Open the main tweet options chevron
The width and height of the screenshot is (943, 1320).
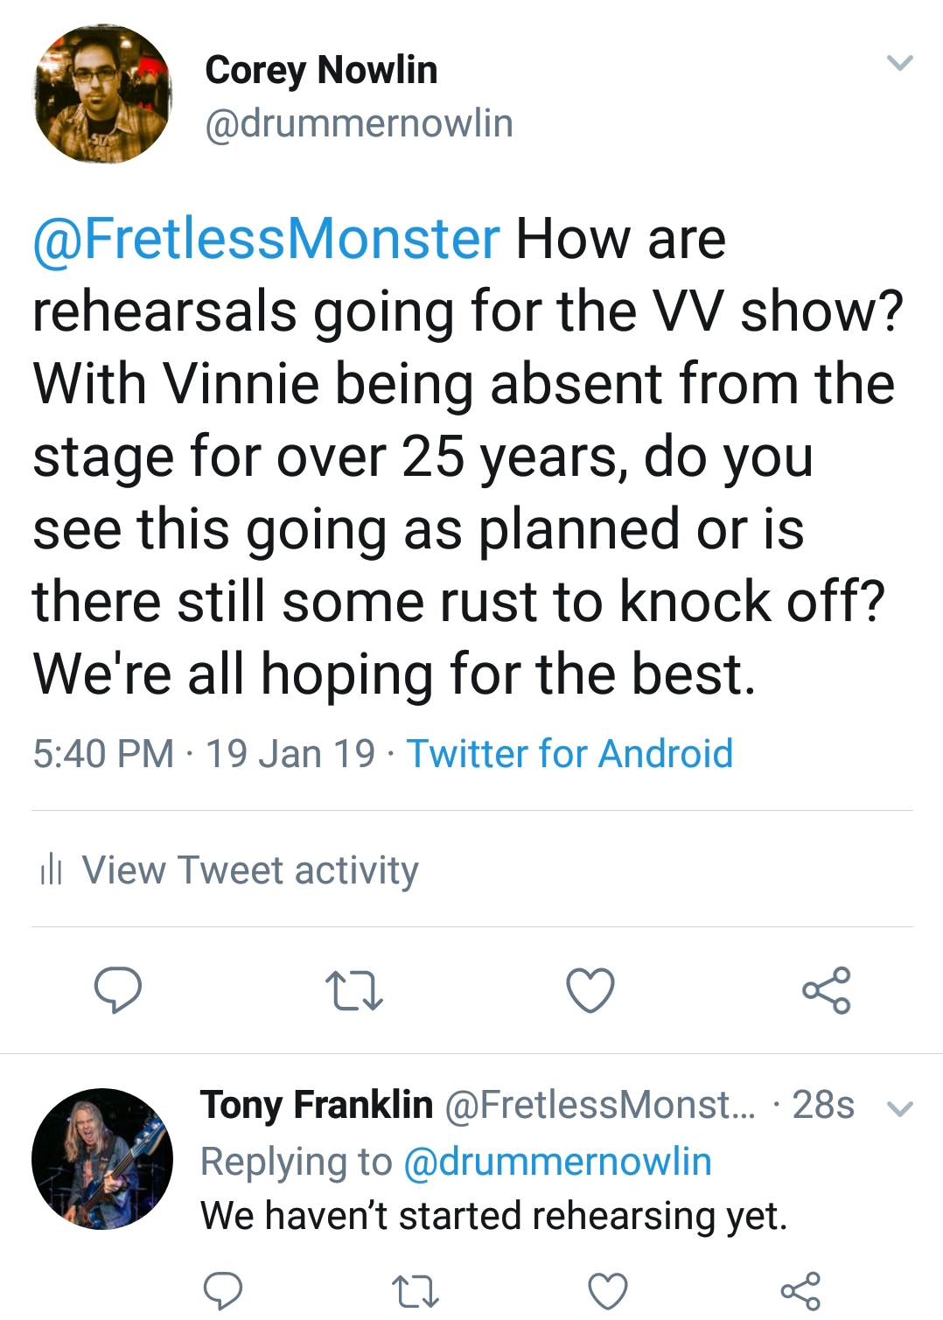tap(900, 63)
